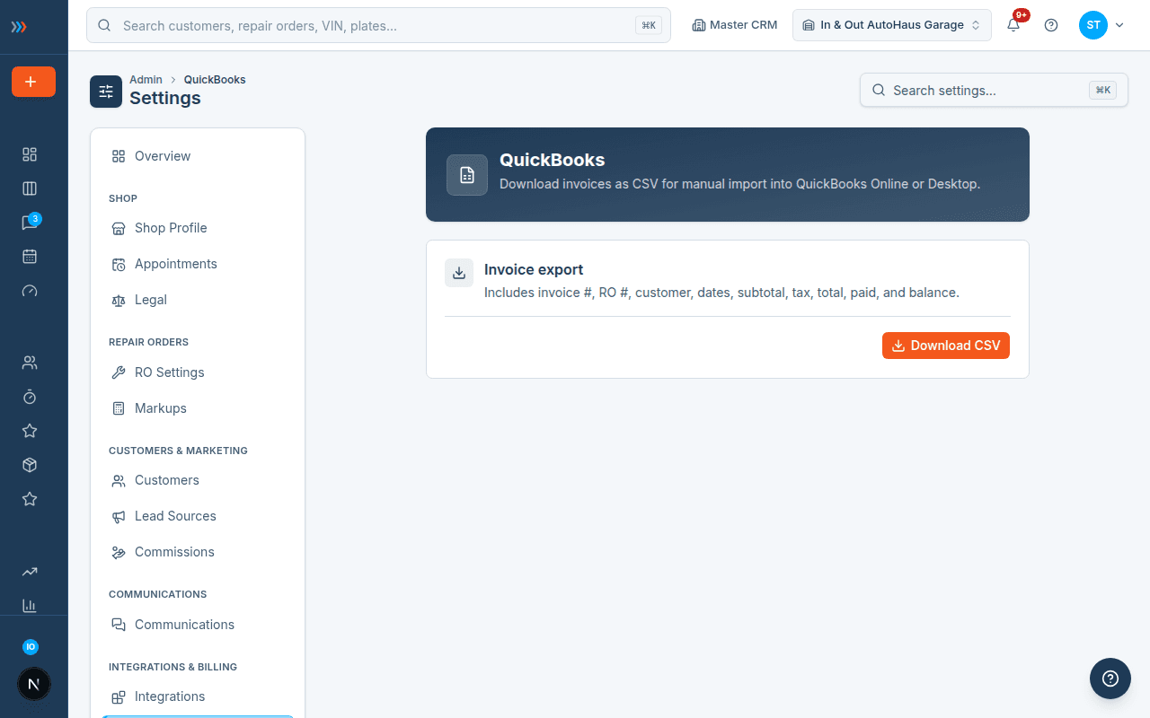Open Shop Profile settings

[198, 228]
